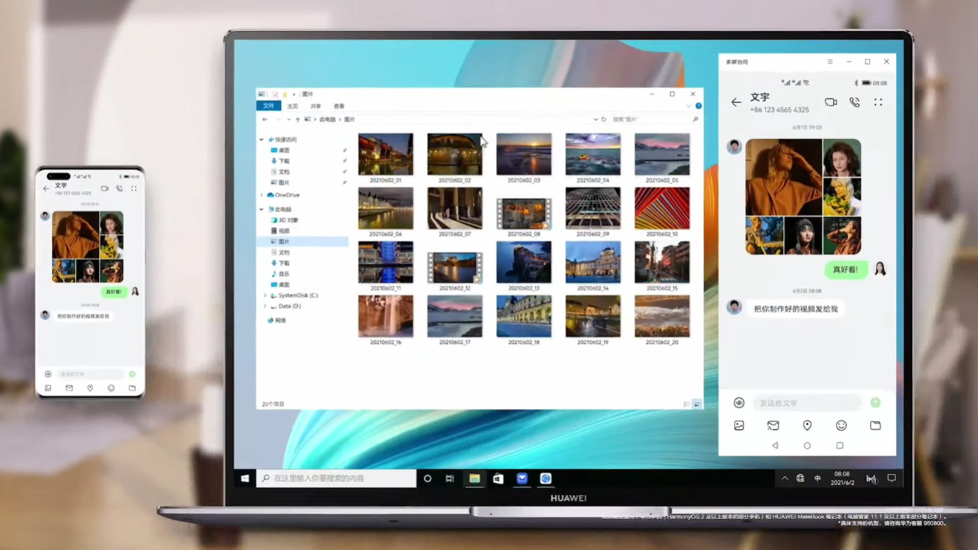This screenshot has width=978, height=550.
Task: Switch to large thumbnails view in status bar
Action: click(x=697, y=404)
